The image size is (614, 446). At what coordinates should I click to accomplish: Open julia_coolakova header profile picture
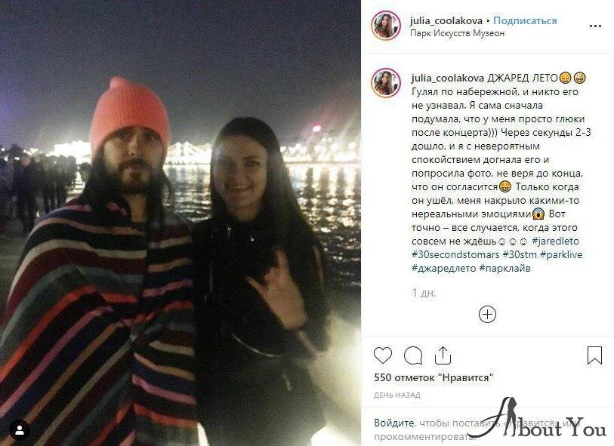click(x=386, y=26)
